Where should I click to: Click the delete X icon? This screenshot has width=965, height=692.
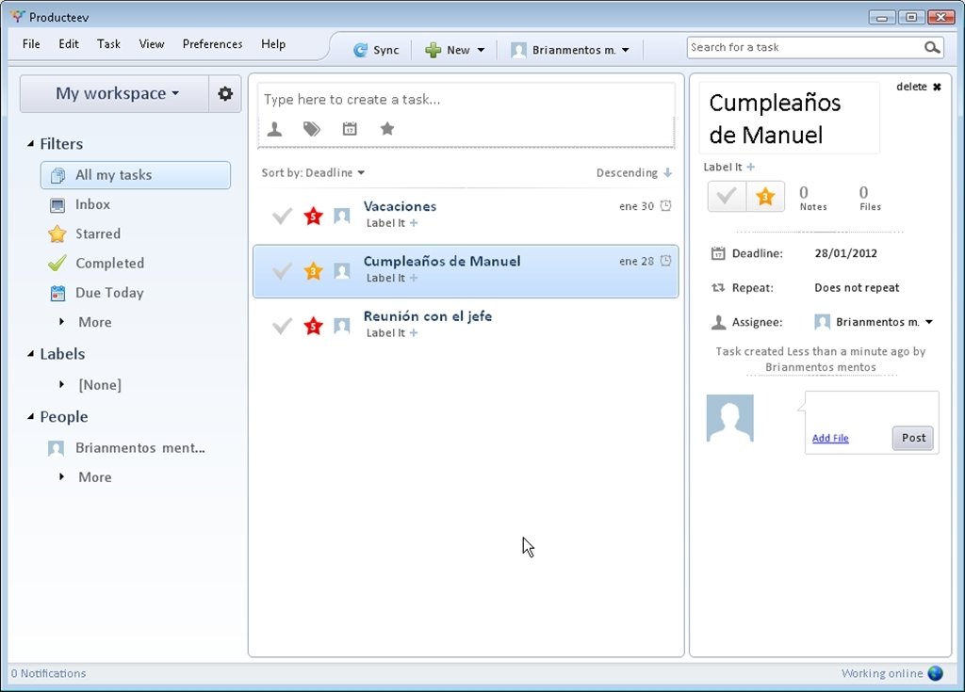(x=937, y=87)
